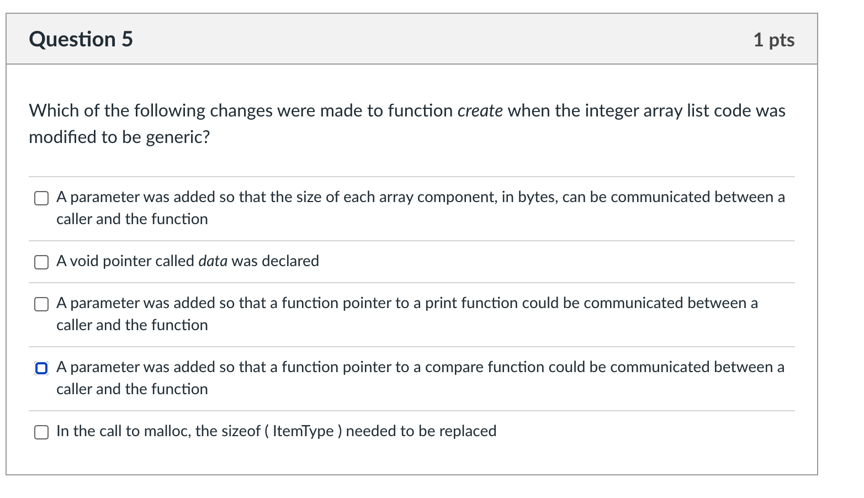
Task: Check the malloc sizeof ItemType checkbox
Action: (x=41, y=432)
